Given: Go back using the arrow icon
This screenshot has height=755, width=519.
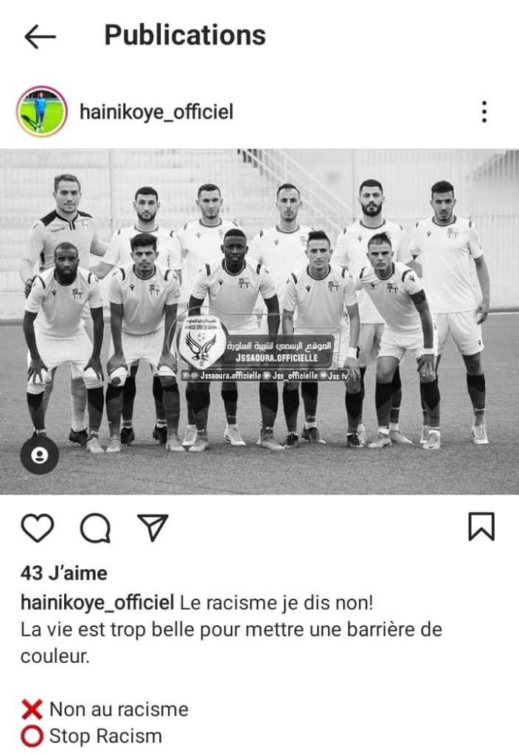Looking at the screenshot, I should coord(40,37).
